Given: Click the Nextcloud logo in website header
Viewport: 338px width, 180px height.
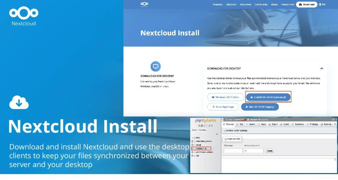Looking at the screenshot, I should click(x=144, y=4).
